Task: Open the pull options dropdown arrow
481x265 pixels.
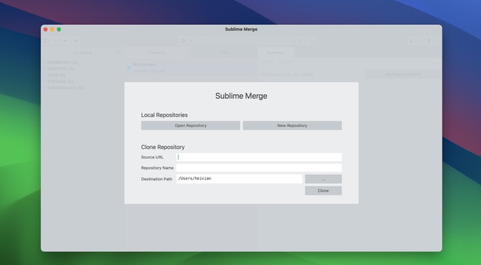Action: click(419, 40)
